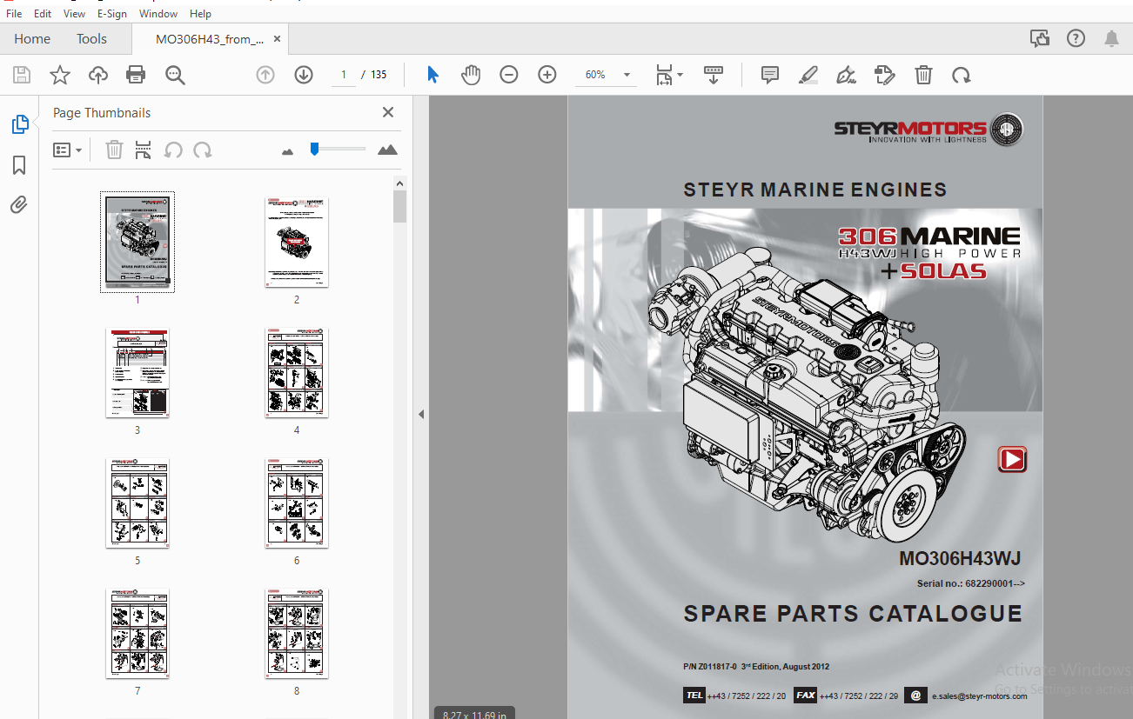
Task: Open the Page Thumbnails sidebar icon
Action: click(19, 124)
